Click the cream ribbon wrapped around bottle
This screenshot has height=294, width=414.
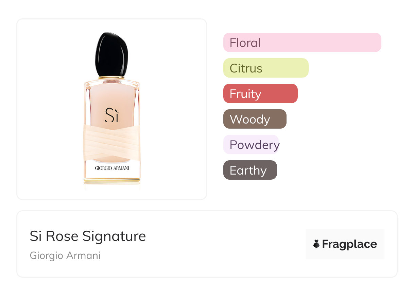(x=112, y=143)
